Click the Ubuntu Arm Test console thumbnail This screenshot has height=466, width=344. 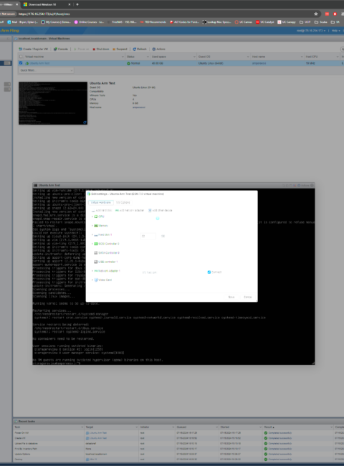click(x=53, y=103)
